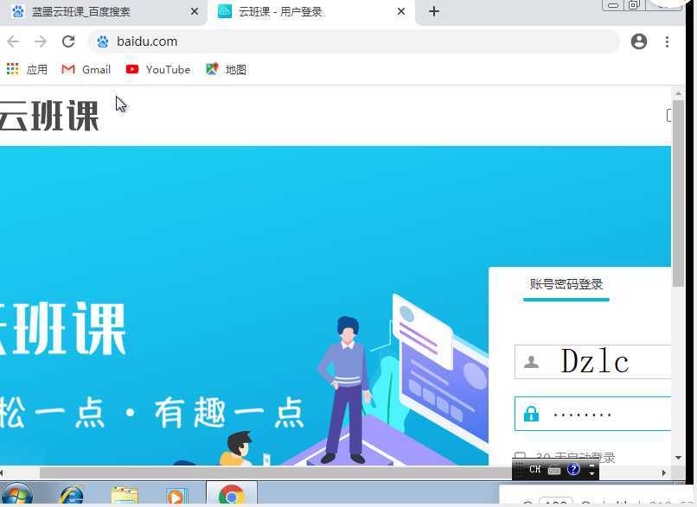Screen dimensions: 697x507
Task: Open the Windows Start menu
Action: (x=16, y=495)
